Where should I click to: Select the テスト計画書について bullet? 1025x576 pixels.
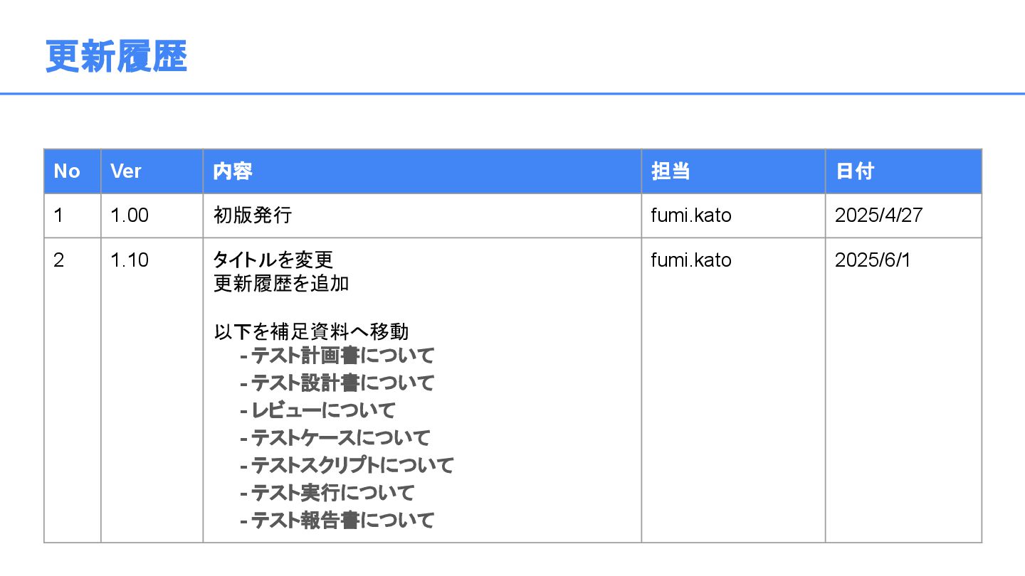342,355
